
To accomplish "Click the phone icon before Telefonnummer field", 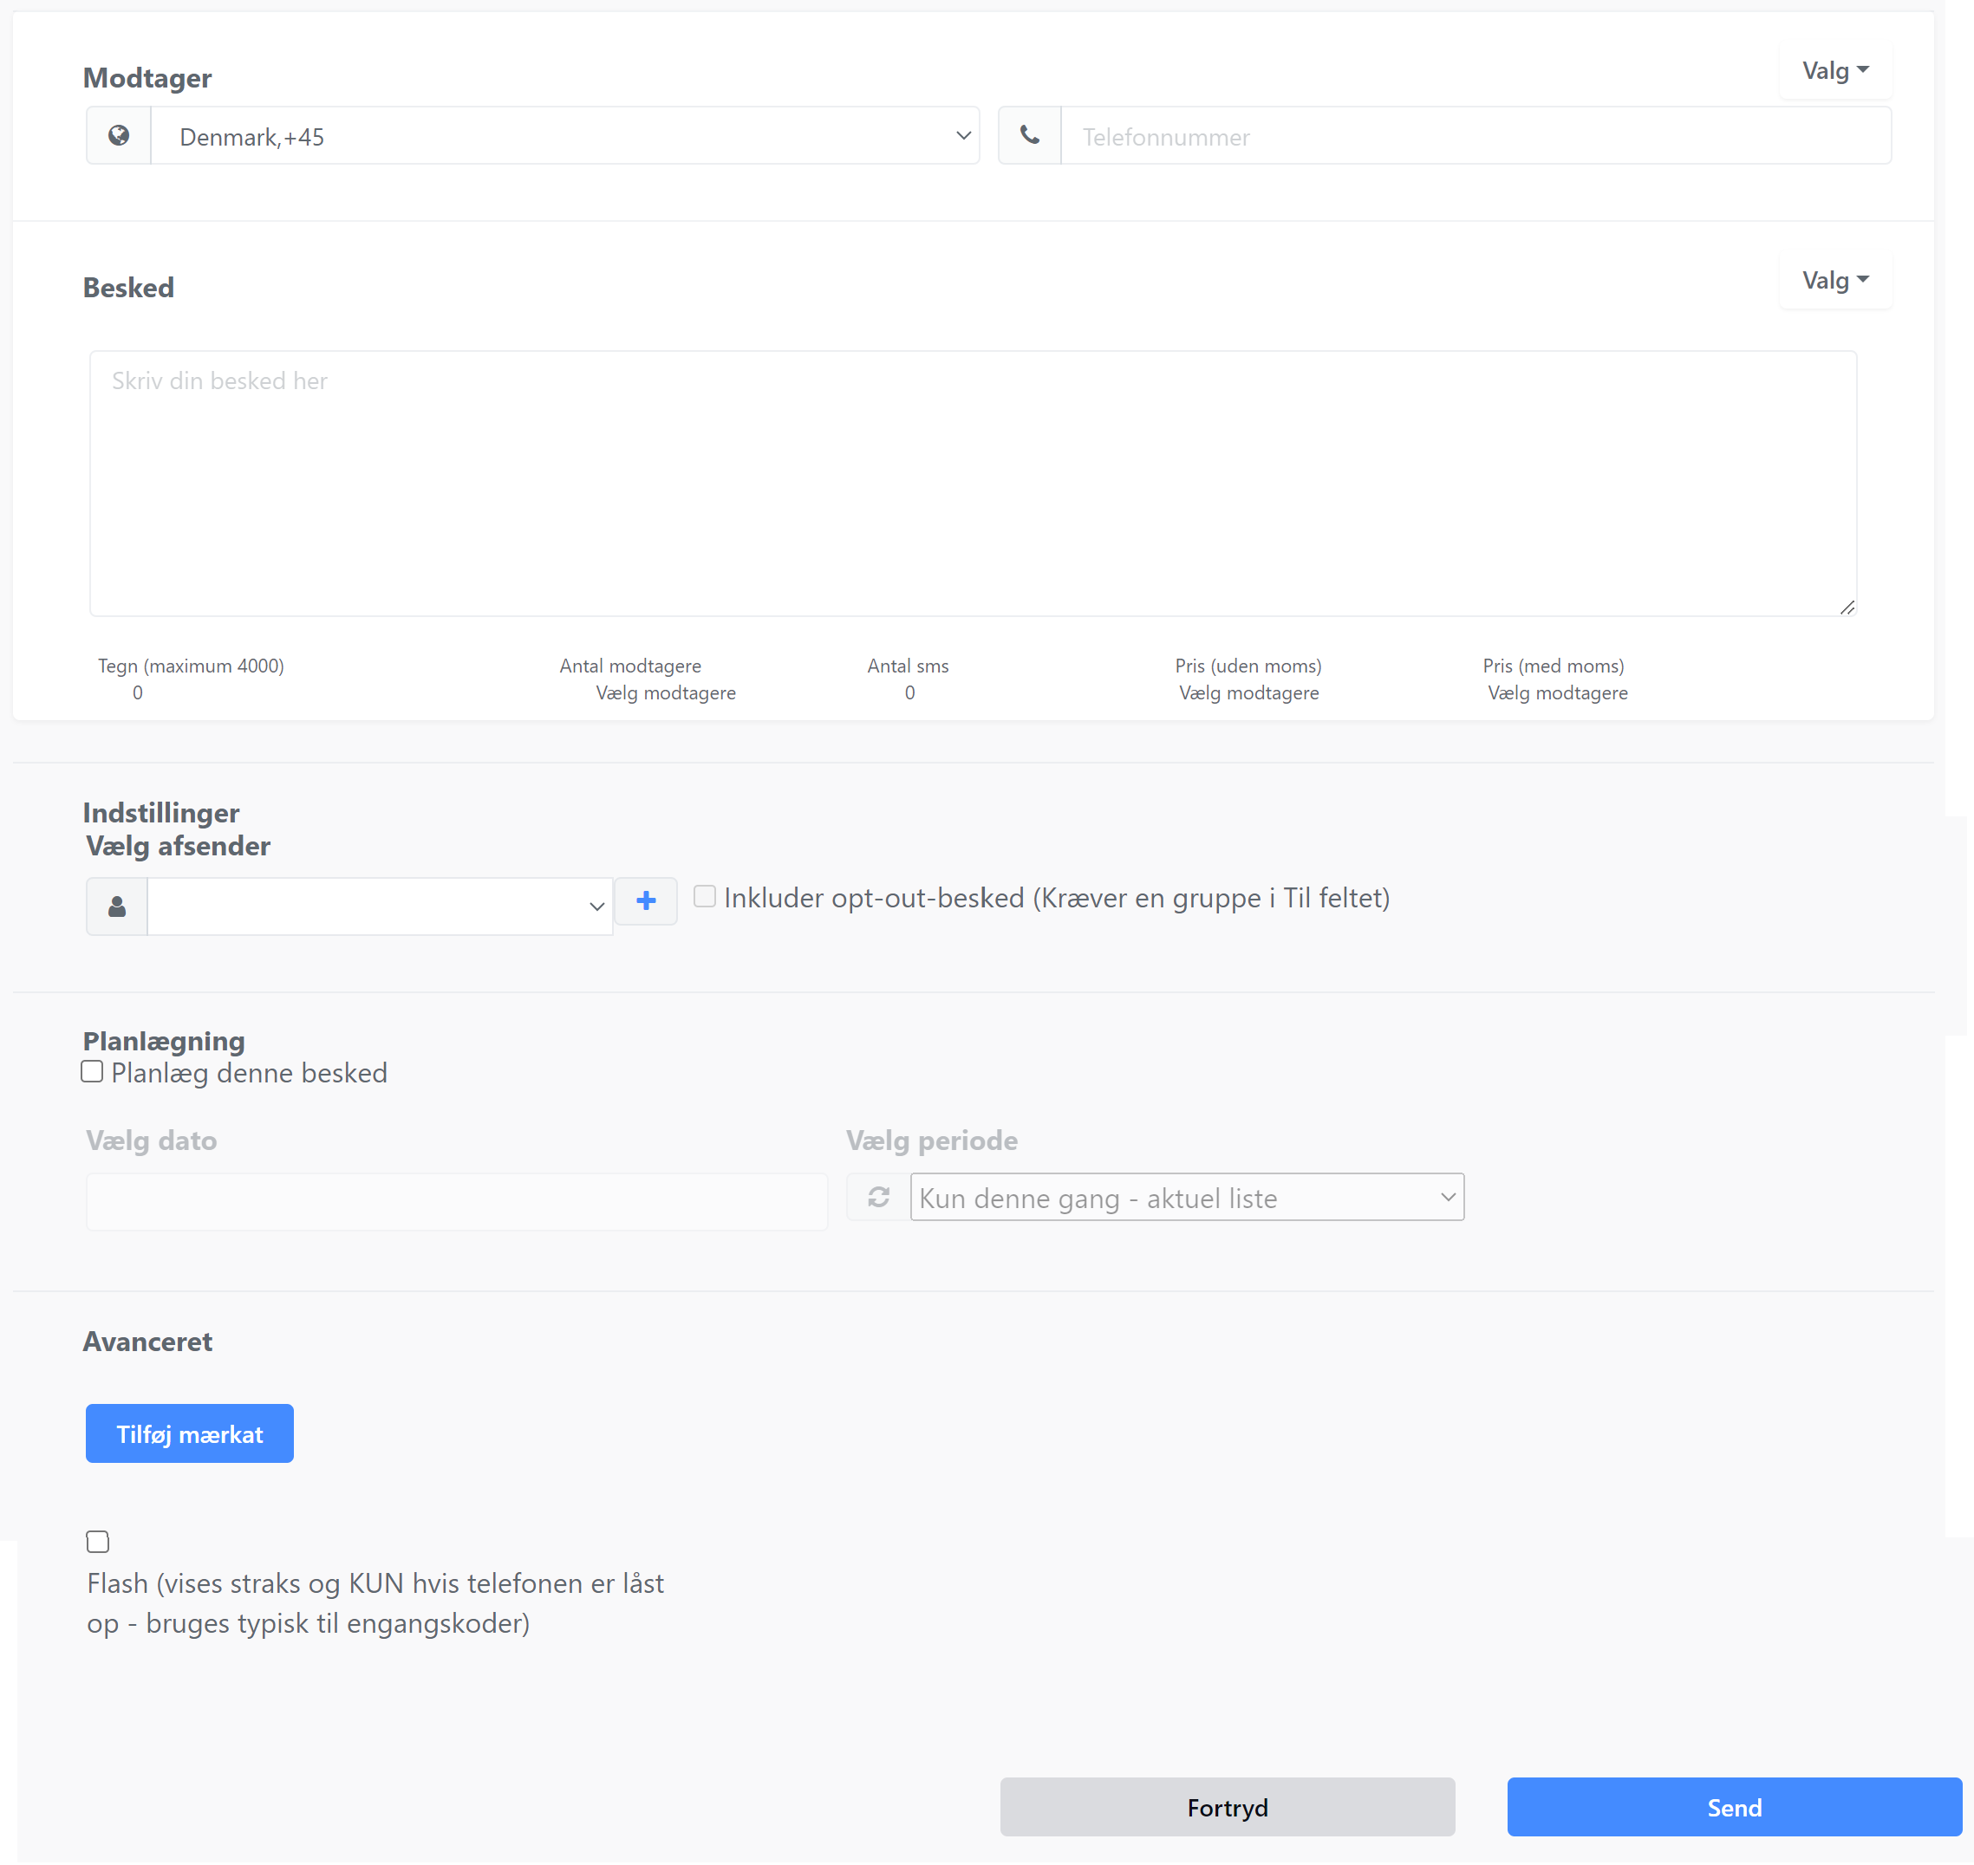I will [x=1029, y=136].
